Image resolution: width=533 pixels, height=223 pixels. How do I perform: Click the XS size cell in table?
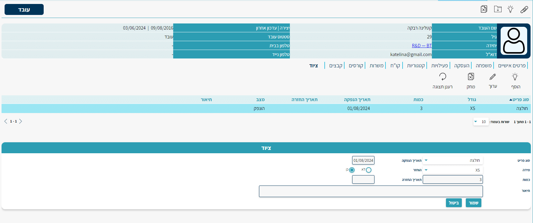click(473, 108)
